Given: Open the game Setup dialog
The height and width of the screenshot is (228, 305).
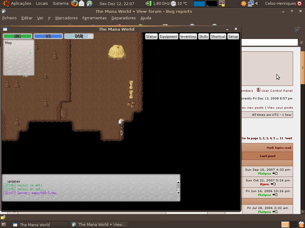Looking at the screenshot, I should click(x=233, y=37).
